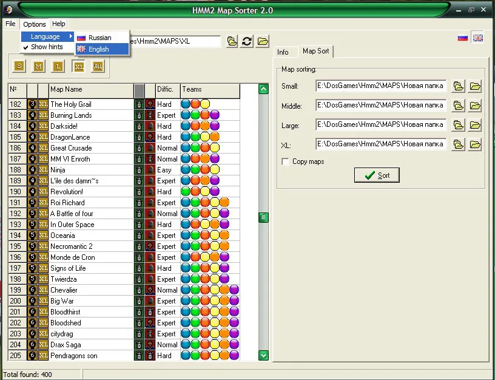
Task: Switch to English via top-right UK flag
Action: 477,38
